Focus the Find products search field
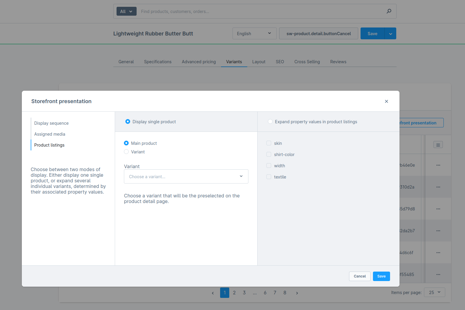The image size is (465, 310). pos(260,12)
